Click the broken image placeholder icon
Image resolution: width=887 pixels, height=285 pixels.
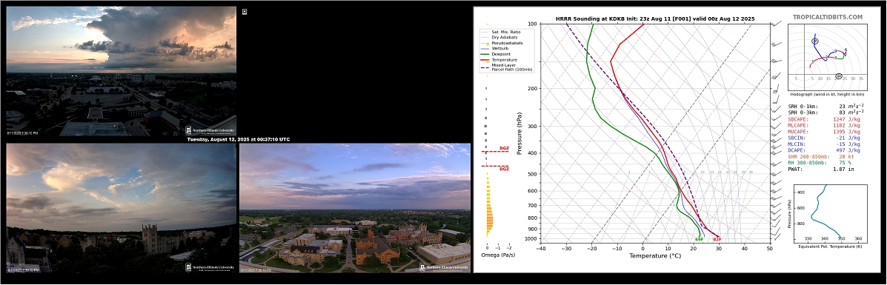tap(245, 11)
